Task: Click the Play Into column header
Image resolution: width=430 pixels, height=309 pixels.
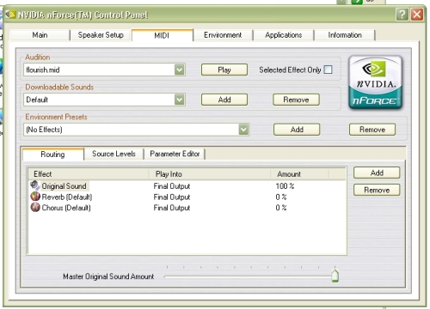Action: [210, 174]
